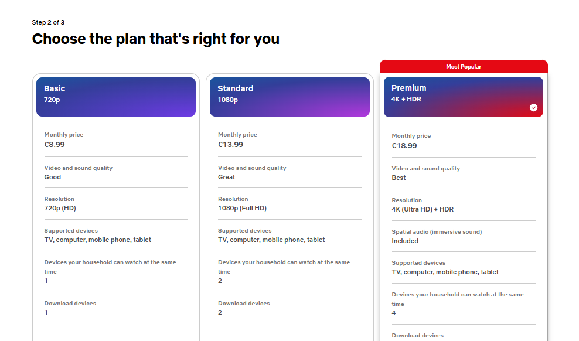Click the Basic plan's Download devices row

tap(70, 308)
